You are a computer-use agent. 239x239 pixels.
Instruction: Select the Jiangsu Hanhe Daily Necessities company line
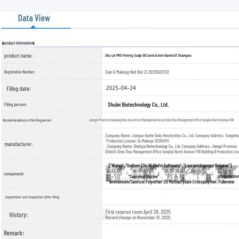172,136
